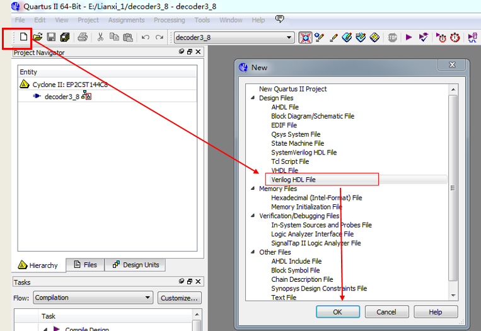The height and width of the screenshot is (331, 481).
Task: Collapse the Design Files group
Action: pos(253,98)
